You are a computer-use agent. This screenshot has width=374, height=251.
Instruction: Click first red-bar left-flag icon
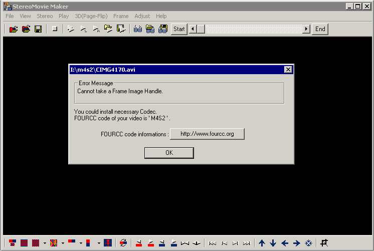[139, 243]
